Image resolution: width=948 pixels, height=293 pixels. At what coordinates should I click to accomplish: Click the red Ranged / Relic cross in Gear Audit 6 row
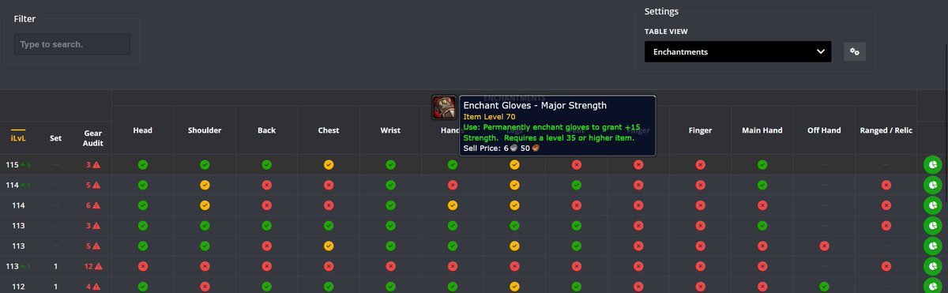click(x=886, y=205)
